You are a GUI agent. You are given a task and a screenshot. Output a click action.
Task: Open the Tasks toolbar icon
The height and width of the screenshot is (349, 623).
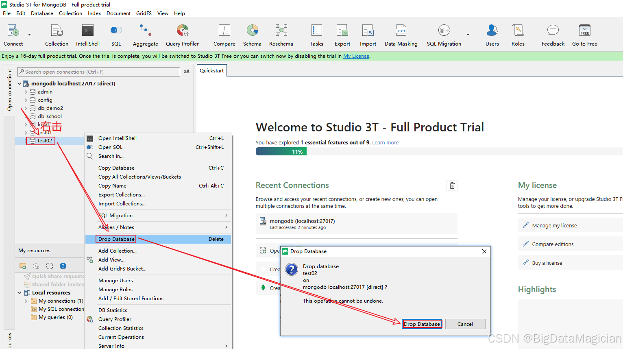point(316,31)
